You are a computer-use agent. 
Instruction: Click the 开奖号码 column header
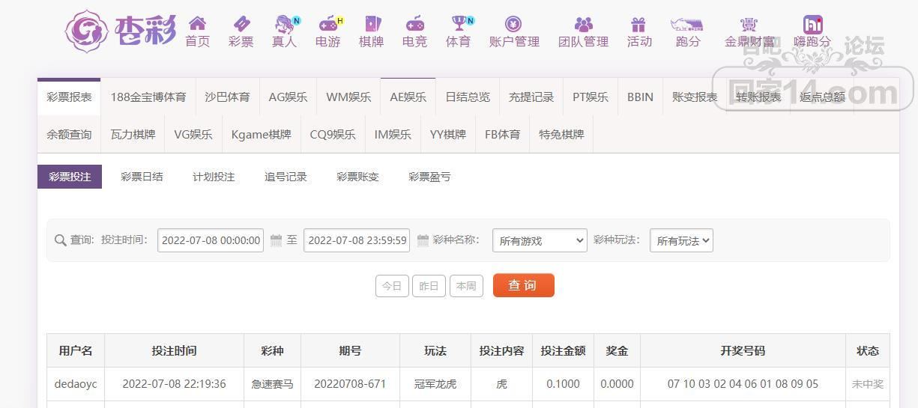click(743, 350)
